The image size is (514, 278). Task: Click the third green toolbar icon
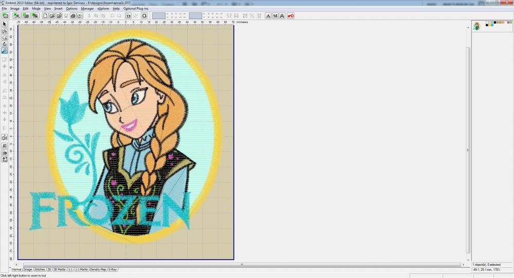(x=26, y=16)
